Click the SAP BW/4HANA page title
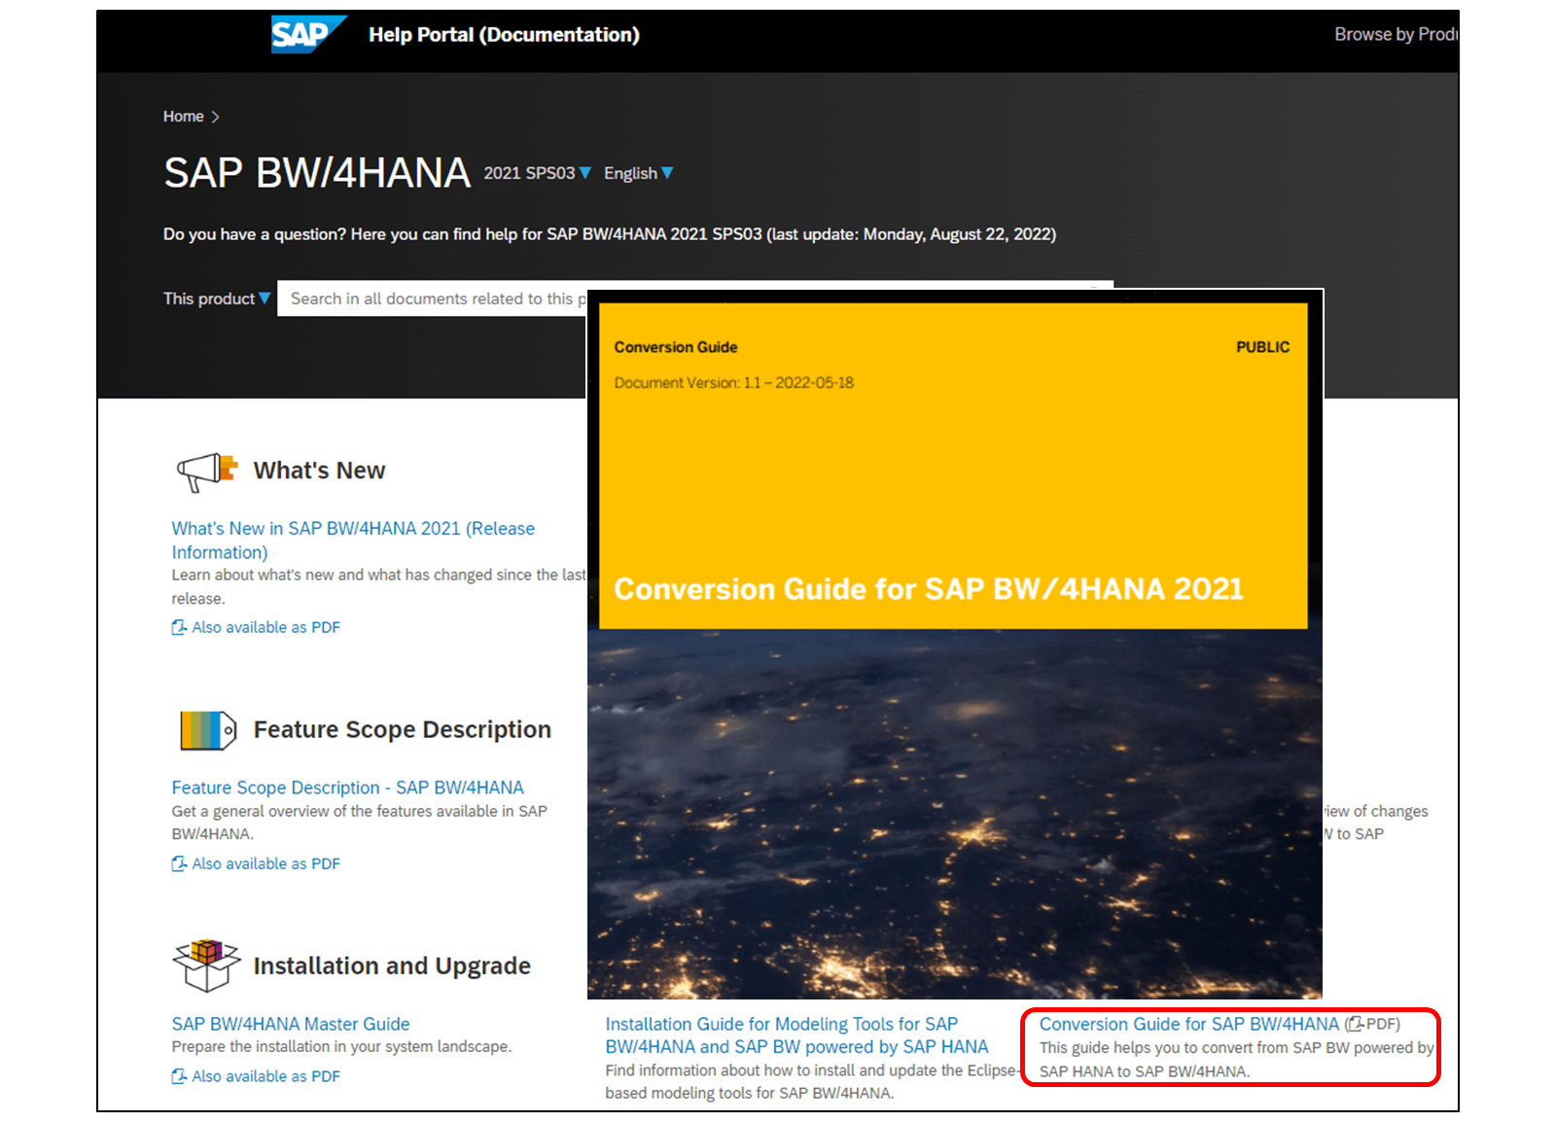Image resolution: width=1556 pixels, height=1122 pixels. point(317,173)
